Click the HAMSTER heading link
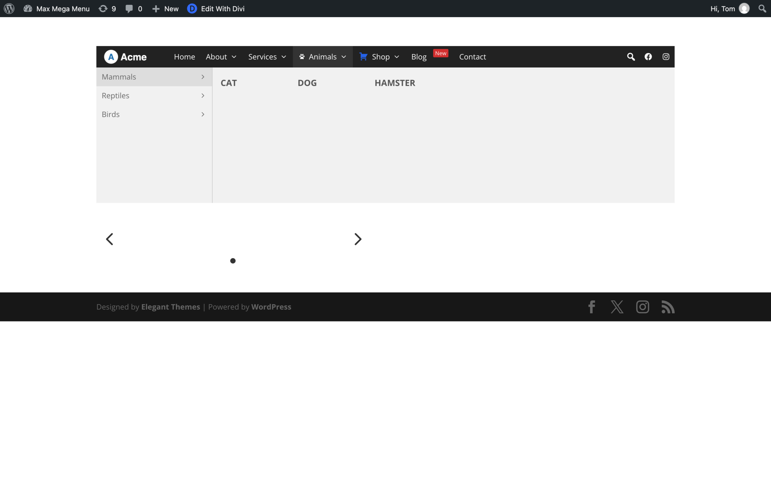This screenshot has width=771, height=482. (395, 83)
